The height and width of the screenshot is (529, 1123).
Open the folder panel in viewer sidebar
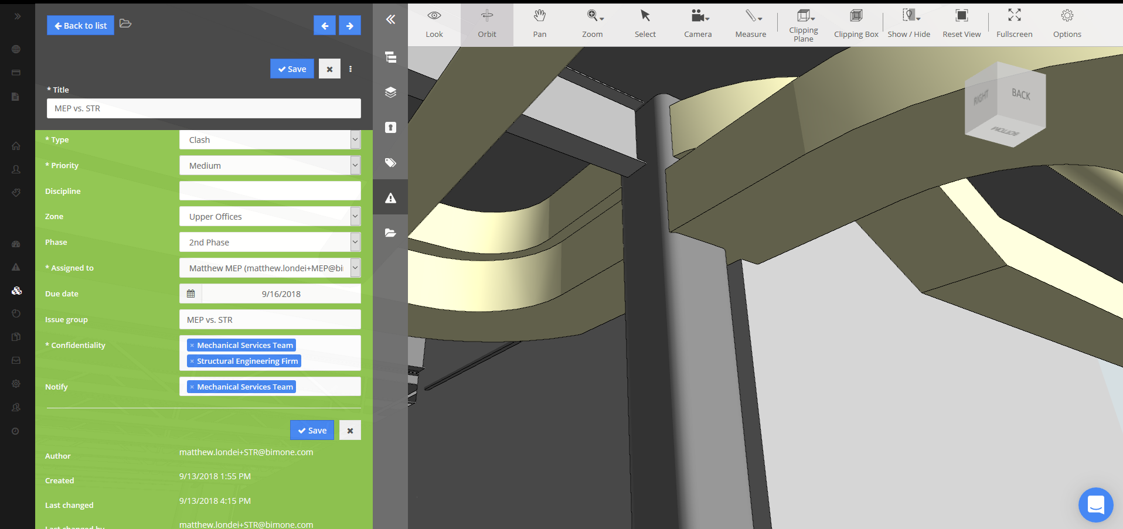click(390, 233)
